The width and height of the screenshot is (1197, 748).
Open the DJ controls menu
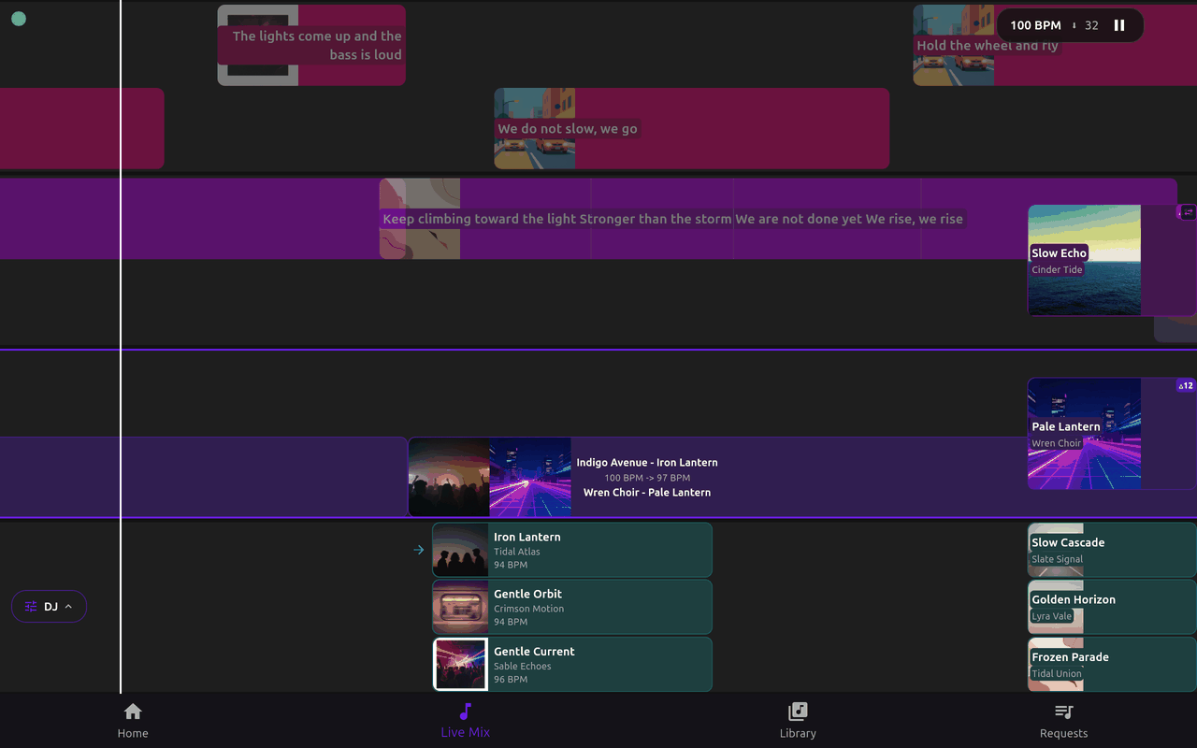(x=49, y=607)
